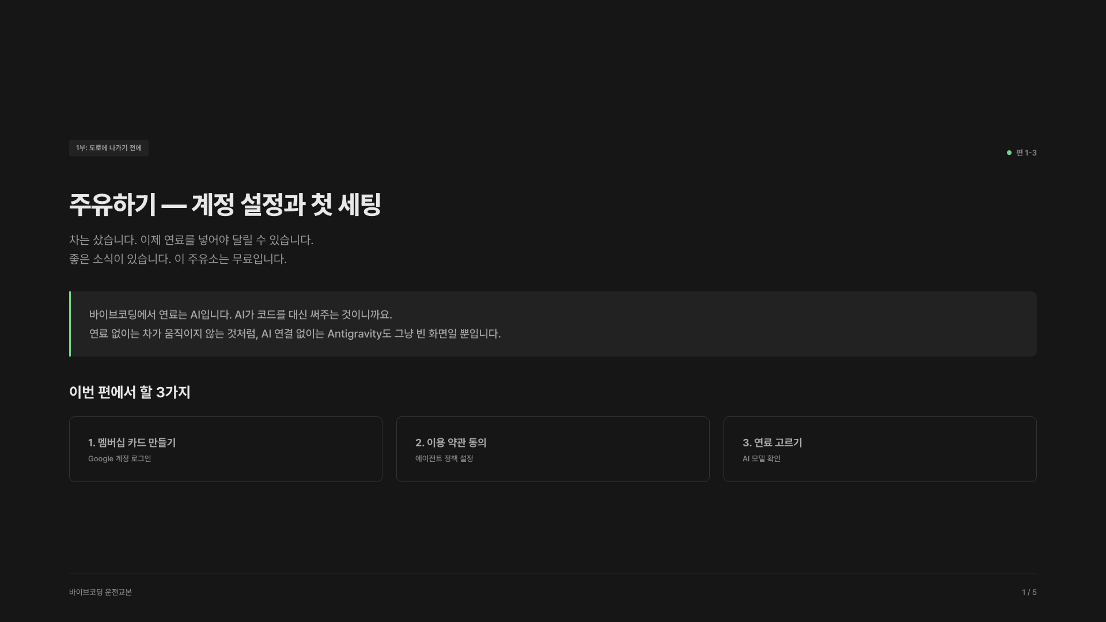This screenshot has height=622, width=1106.
Task: Click the '에이전트 정책 설정' subtitle
Action: 444,458
